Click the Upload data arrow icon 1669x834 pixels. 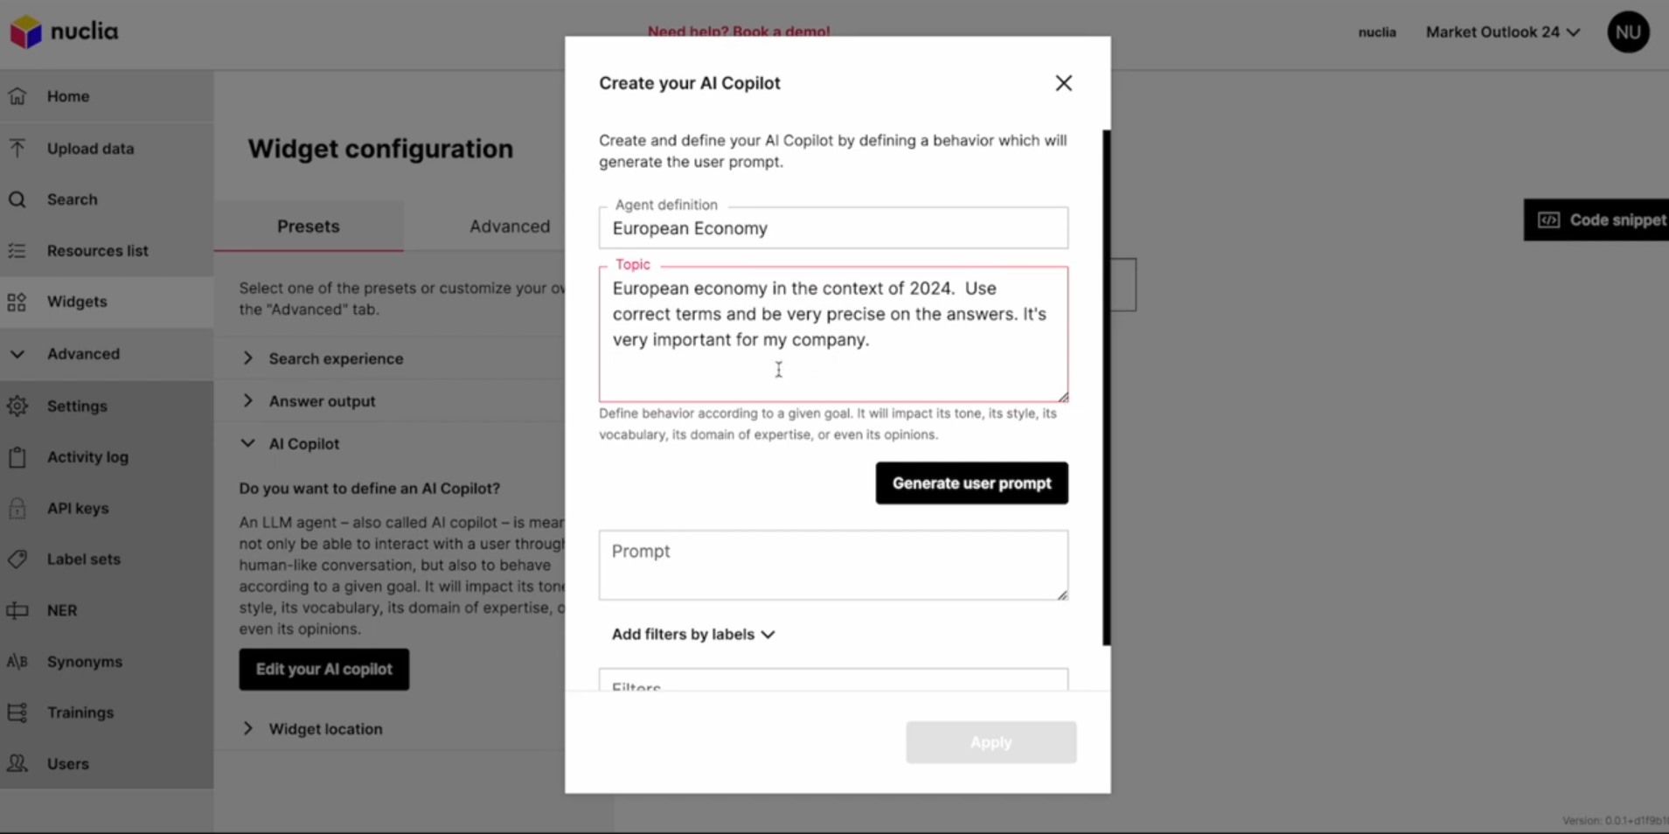[17, 148]
